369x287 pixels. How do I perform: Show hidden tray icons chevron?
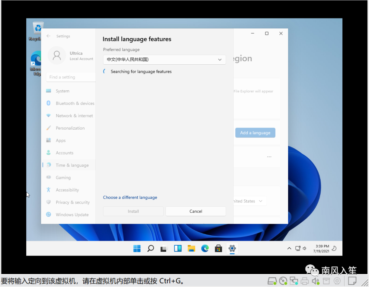(289, 248)
